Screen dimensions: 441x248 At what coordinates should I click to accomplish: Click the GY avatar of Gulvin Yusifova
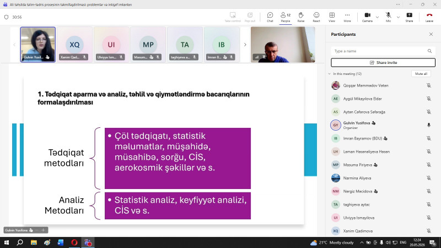pyautogui.click(x=336, y=125)
